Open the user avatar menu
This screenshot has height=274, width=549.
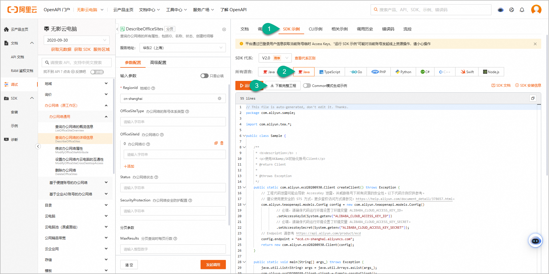pos(536,9)
